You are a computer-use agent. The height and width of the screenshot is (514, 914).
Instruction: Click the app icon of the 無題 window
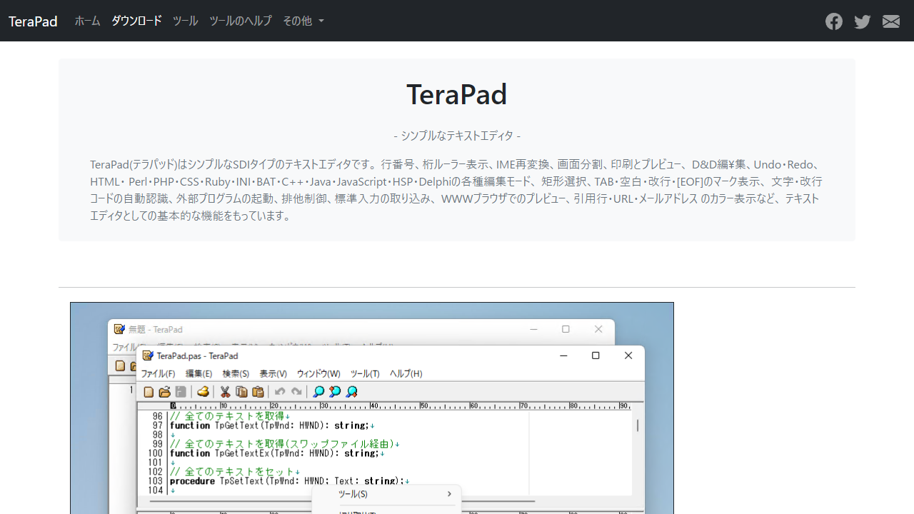[x=119, y=329]
